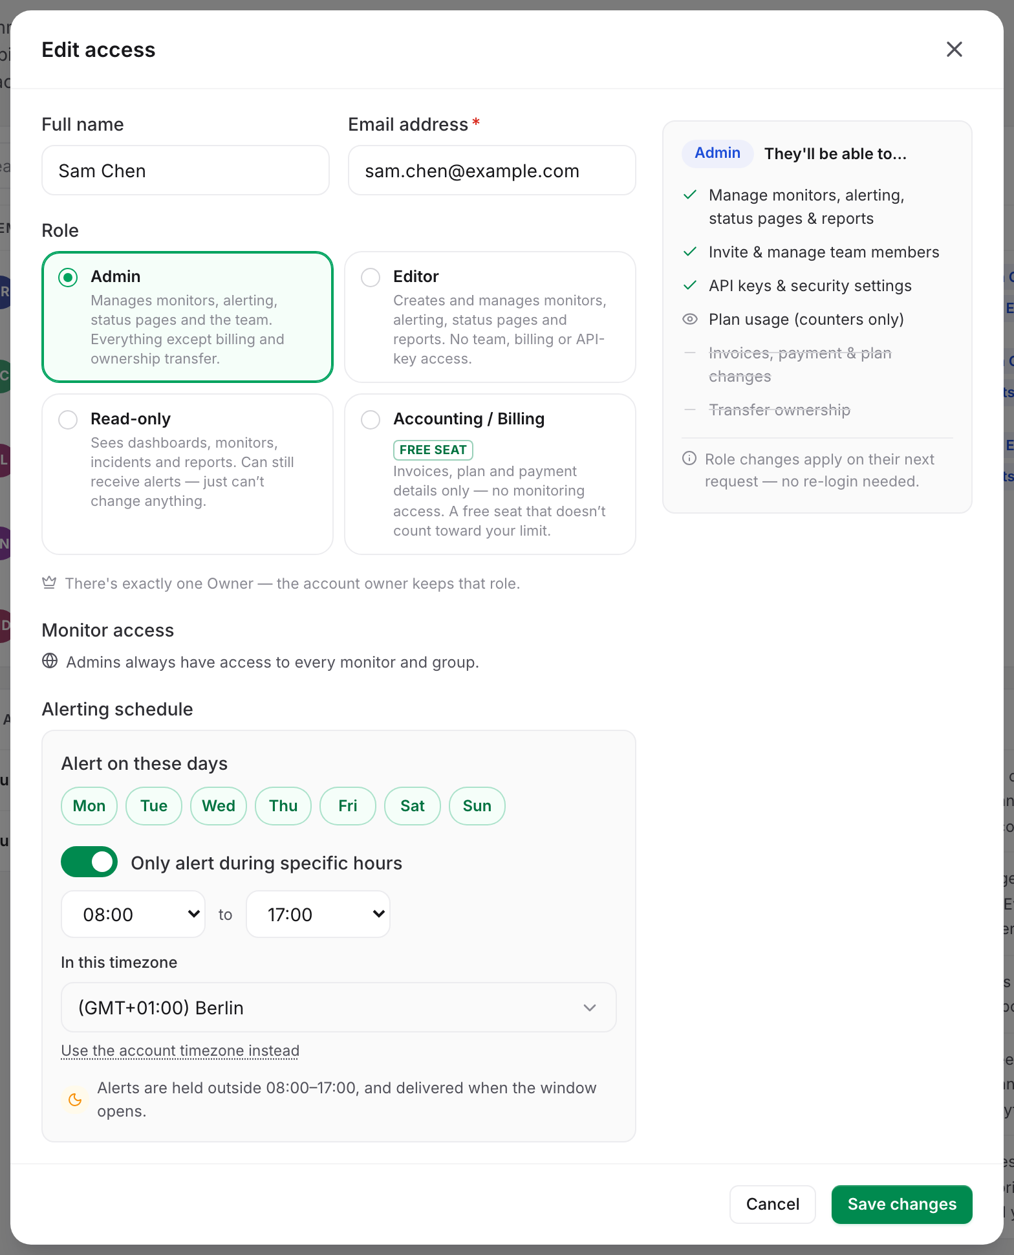The image size is (1014, 1255).
Task: Pick the Accounting / Billing role
Action: point(490,474)
